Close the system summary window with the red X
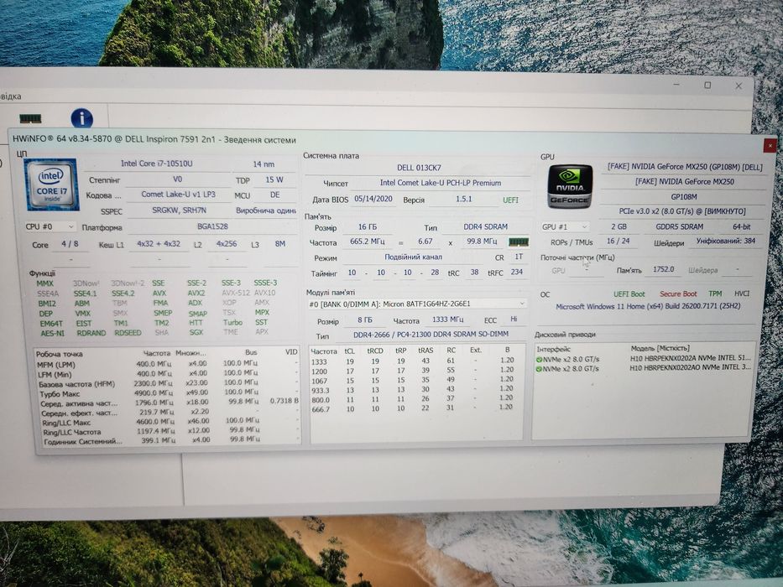 click(770, 146)
